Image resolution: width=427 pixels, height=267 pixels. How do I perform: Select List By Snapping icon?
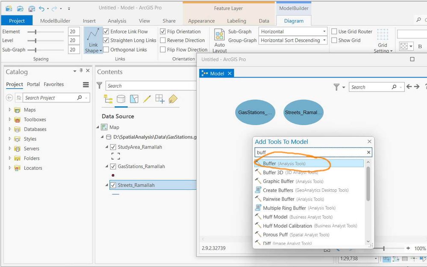pyautogui.click(x=160, y=99)
